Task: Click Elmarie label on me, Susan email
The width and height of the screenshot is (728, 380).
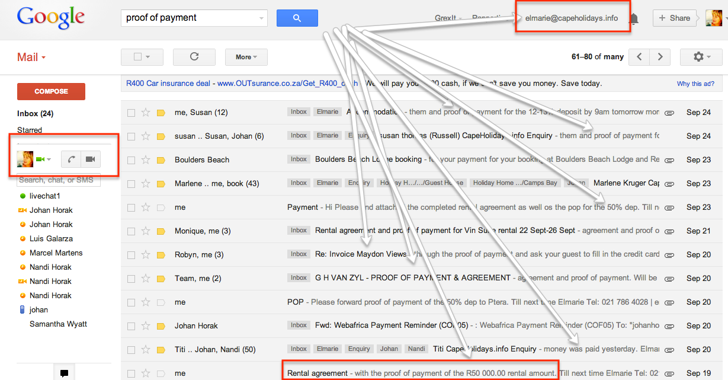Action: tap(328, 112)
